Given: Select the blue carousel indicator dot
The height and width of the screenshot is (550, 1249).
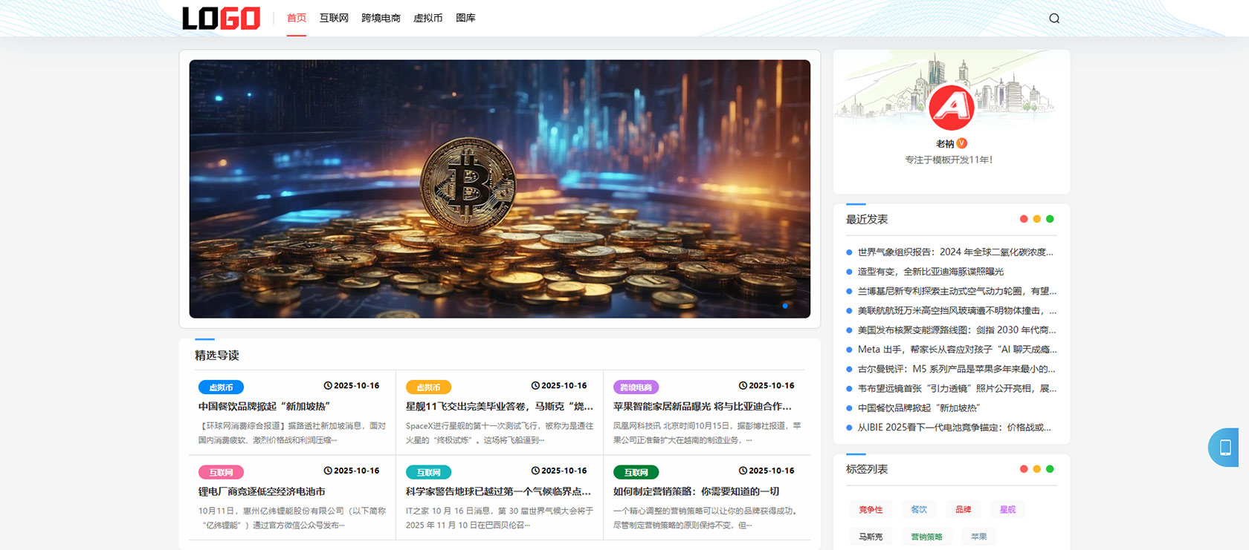Looking at the screenshot, I should click(785, 306).
